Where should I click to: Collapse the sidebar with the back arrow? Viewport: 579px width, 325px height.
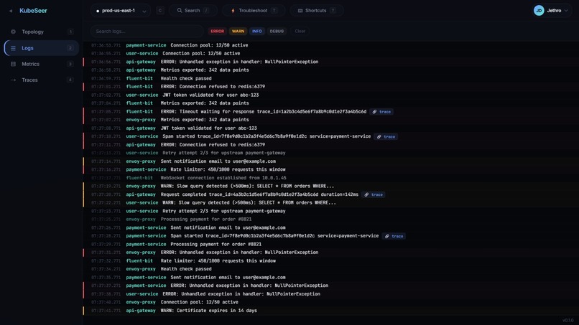pyautogui.click(x=11, y=11)
